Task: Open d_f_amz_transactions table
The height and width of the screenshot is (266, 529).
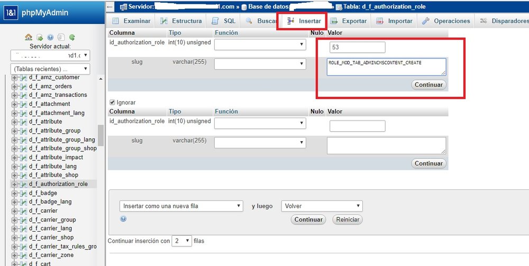Action: (x=58, y=95)
